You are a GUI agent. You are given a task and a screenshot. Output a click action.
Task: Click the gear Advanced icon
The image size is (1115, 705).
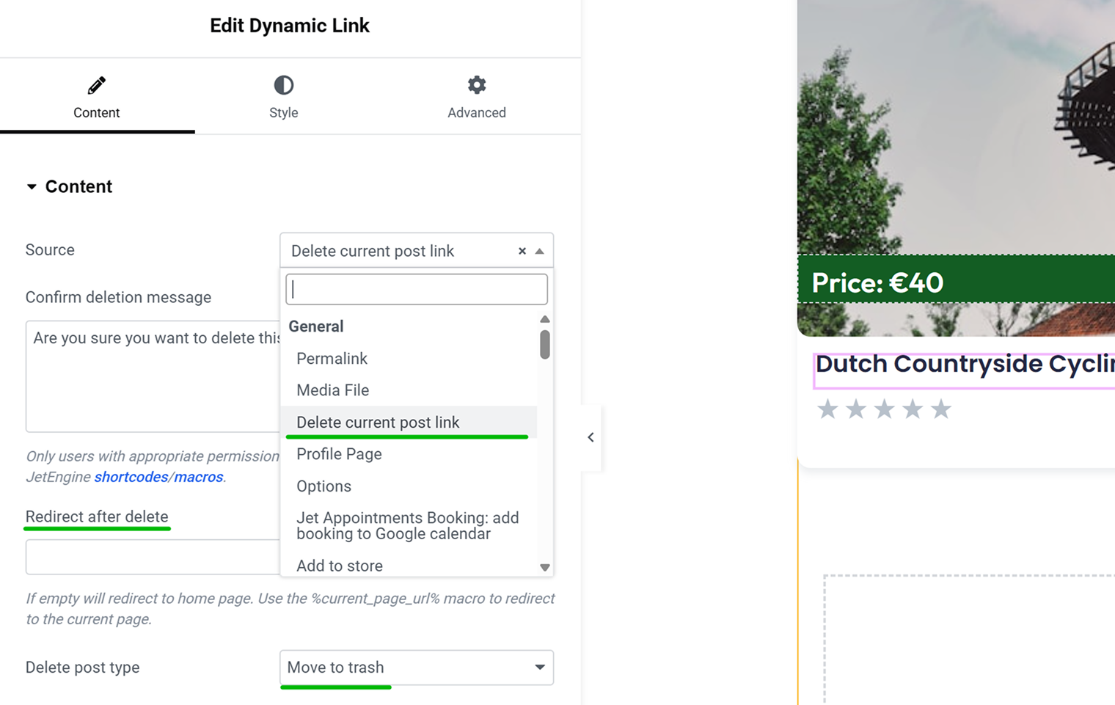(x=477, y=85)
